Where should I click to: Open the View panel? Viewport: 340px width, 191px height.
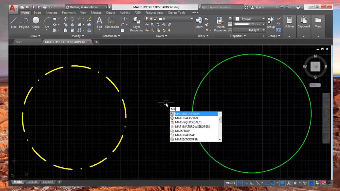point(318,26)
